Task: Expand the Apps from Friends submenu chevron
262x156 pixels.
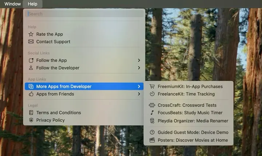Action: (x=139, y=94)
